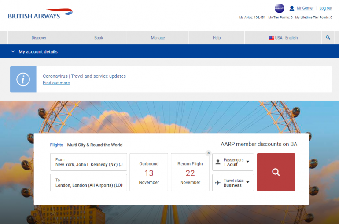Click the blue information icon on Coronavirus notice
339x224 pixels.
pyautogui.click(x=23, y=79)
